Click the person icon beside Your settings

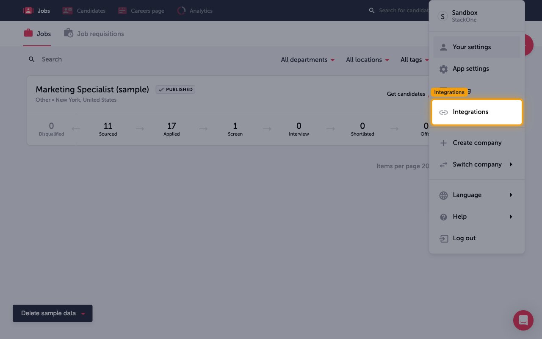coord(443,47)
